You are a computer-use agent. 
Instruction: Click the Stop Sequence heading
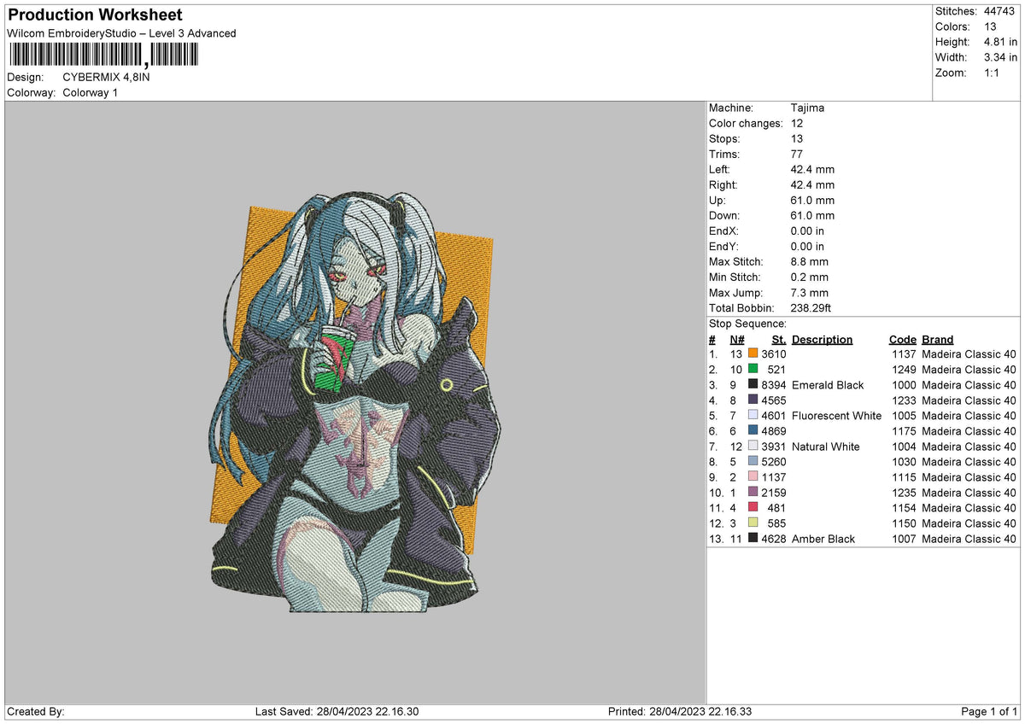(x=747, y=324)
